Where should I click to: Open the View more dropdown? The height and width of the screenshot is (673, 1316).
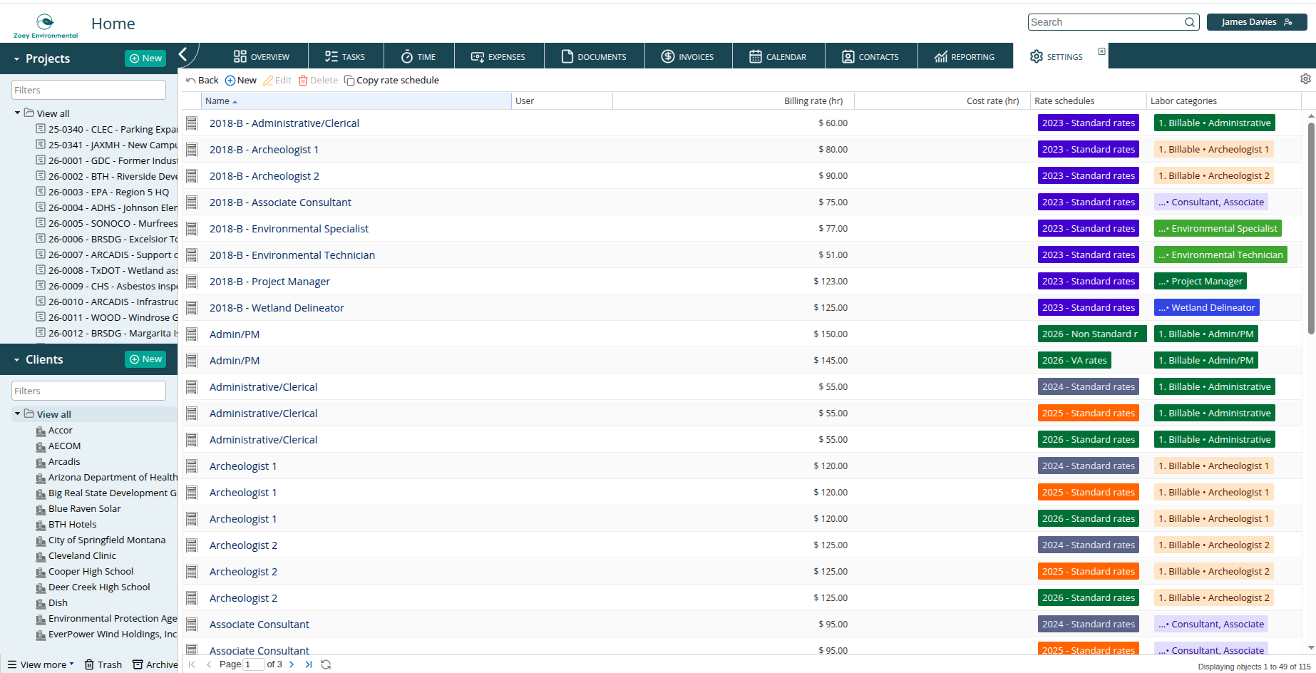pyautogui.click(x=41, y=664)
